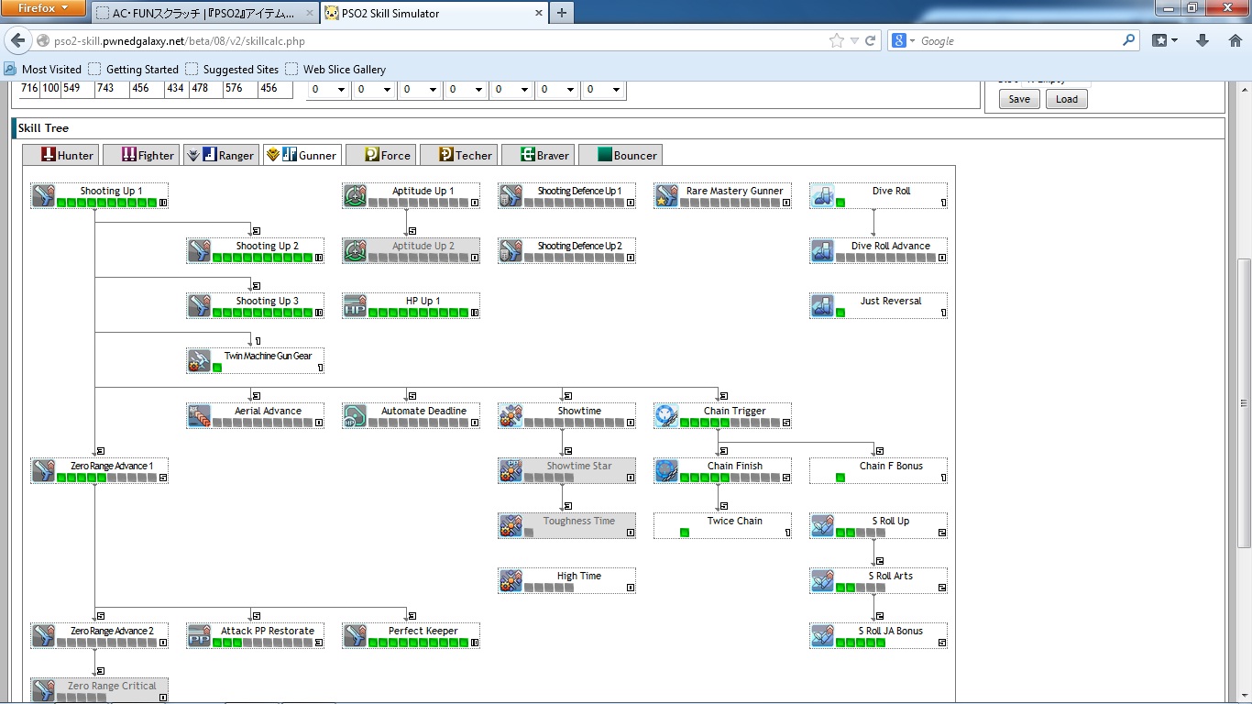This screenshot has width=1252, height=704.
Task: Click the Zero Range Advance 2 icon
Action: pos(44,636)
